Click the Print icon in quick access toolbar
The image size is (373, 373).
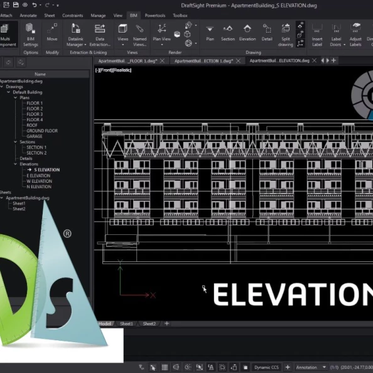[x=25, y=5]
